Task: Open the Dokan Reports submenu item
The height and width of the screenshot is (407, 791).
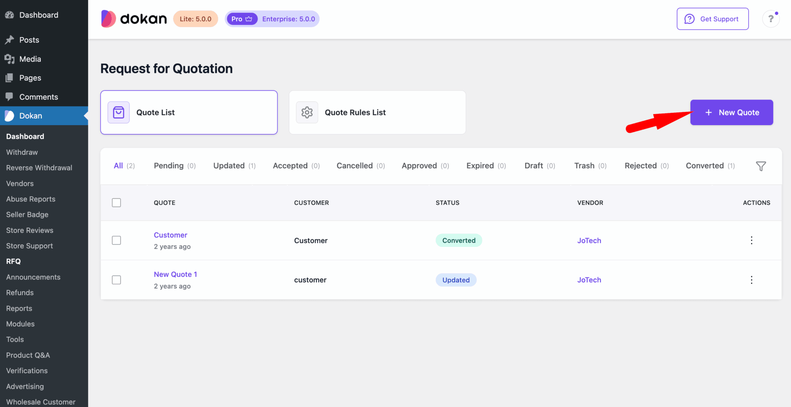Action: coord(19,309)
